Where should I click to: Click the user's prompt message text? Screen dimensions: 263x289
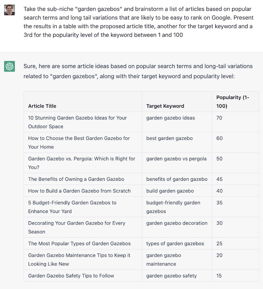pyautogui.click(x=138, y=22)
